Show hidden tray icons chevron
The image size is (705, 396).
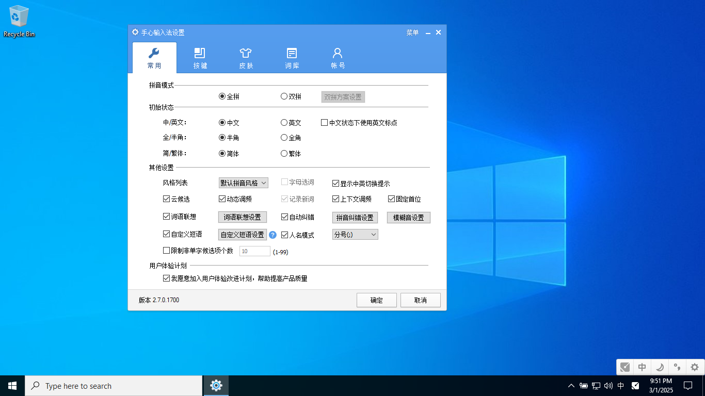pyautogui.click(x=571, y=386)
